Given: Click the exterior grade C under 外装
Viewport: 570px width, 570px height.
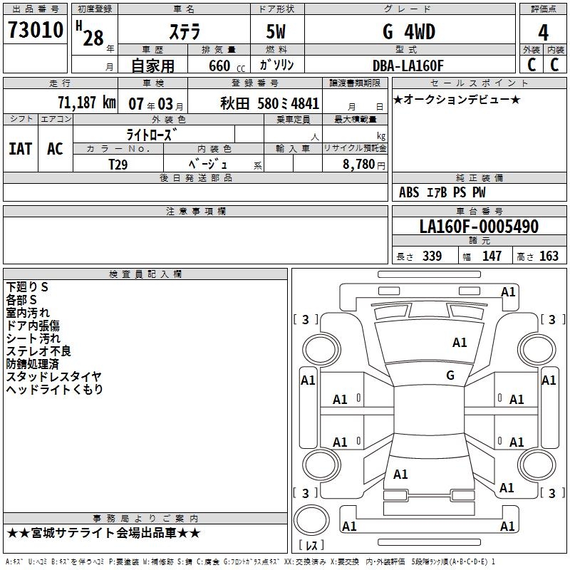Looking at the screenshot, I should pyautogui.click(x=532, y=65).
